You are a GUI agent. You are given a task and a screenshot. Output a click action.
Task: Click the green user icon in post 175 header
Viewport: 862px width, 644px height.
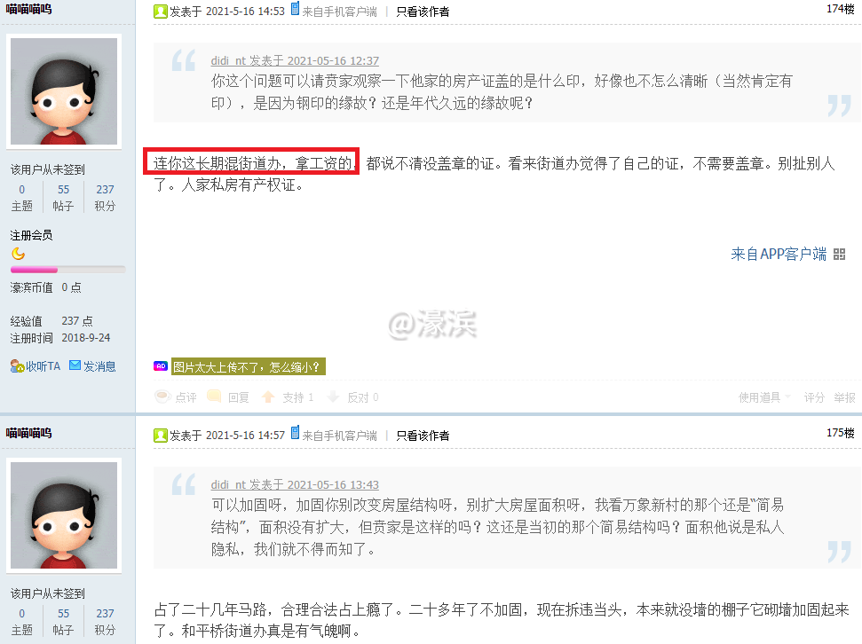pos(160,436)
